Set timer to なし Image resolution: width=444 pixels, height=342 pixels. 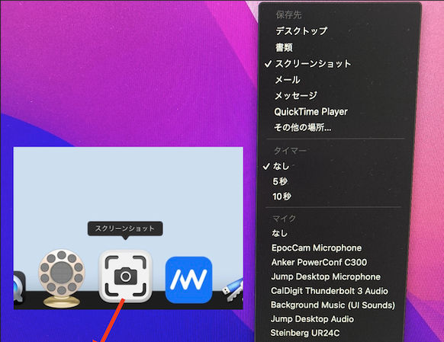[281, 166]
